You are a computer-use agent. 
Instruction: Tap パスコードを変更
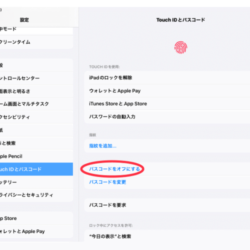[107, 182]
